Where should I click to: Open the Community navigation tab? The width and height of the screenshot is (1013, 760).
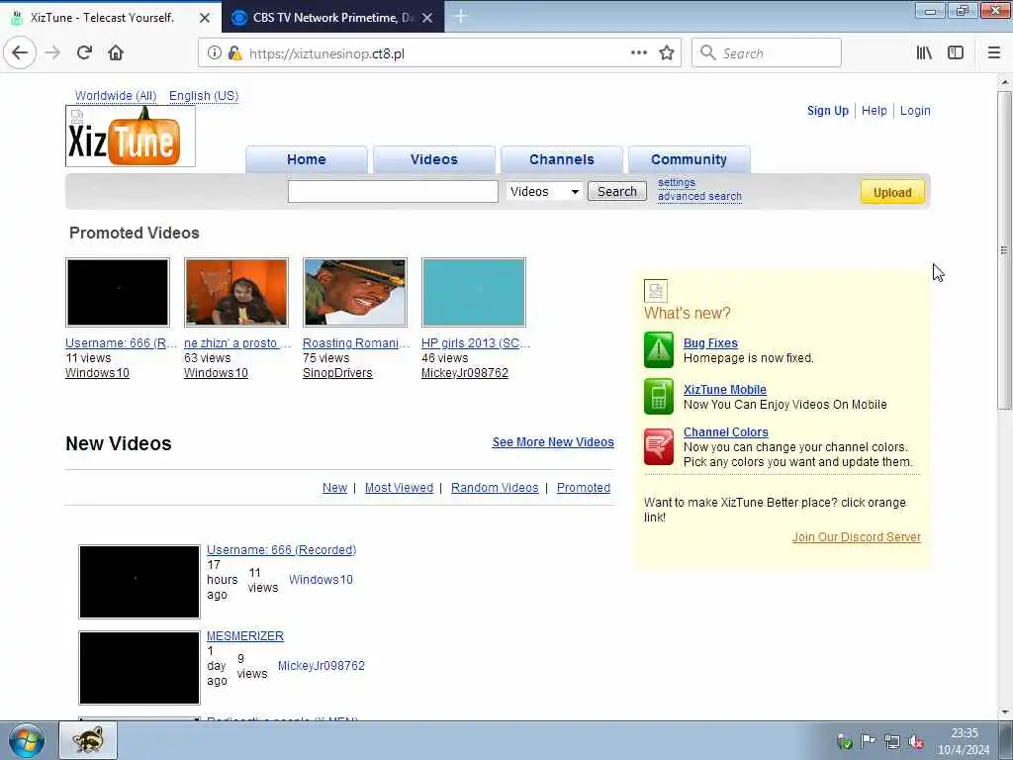pos(689,159)
